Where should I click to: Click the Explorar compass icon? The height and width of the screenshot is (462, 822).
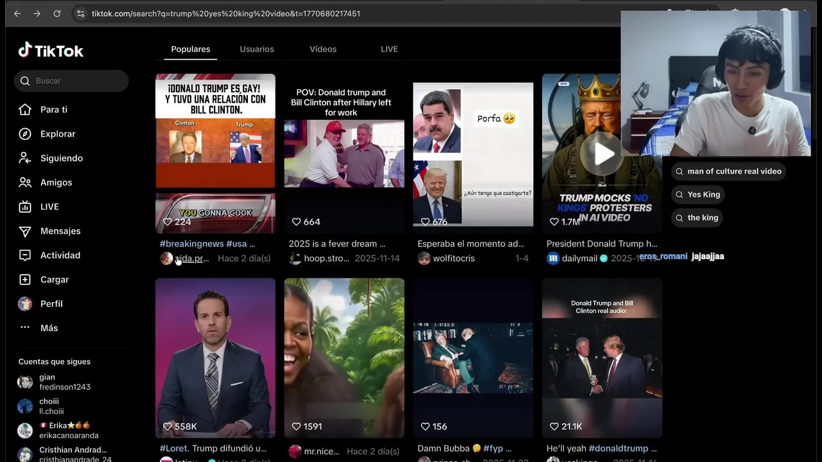pyautogui.click(x=25, y=134)
